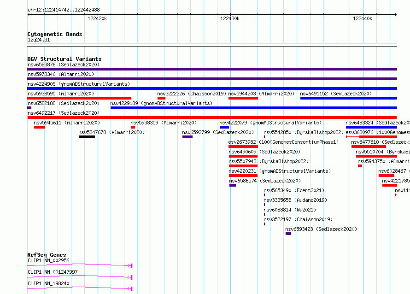Select the CLIP1|NM_198240 gene label

[49, 283]
